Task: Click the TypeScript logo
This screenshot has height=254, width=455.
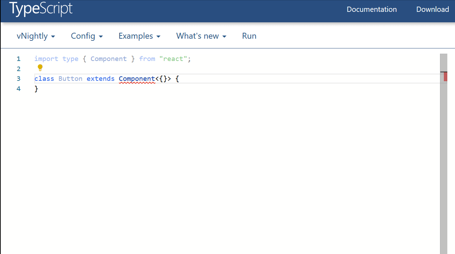Action: (x=41, y=9)
